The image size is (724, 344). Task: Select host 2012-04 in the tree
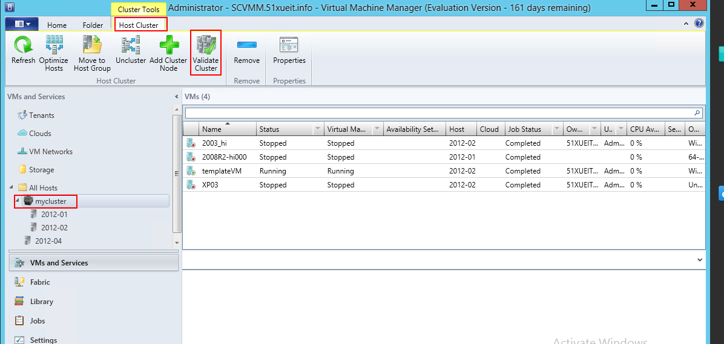coord(48,241)
